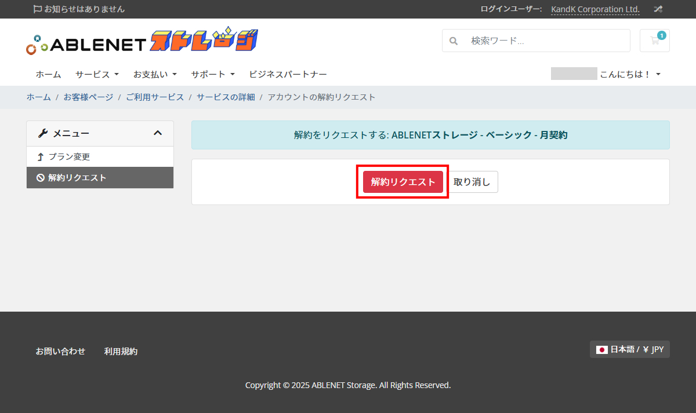Click the pin icon near the login user name
Viewport: 696px width, 413px height.
658,9
